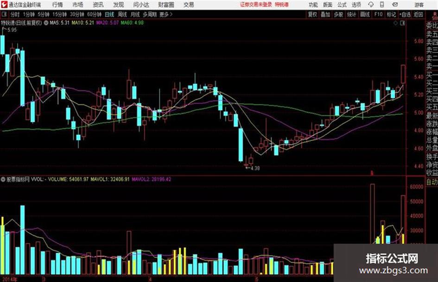Image resolution: width=438 pixels, height=282 pixels.
Task: Click the MA20: 5.07 indicator value
Action: [x=108, y=23]
